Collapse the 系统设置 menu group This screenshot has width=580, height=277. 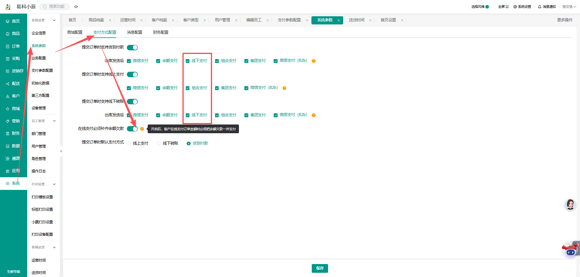coord(54,20)
